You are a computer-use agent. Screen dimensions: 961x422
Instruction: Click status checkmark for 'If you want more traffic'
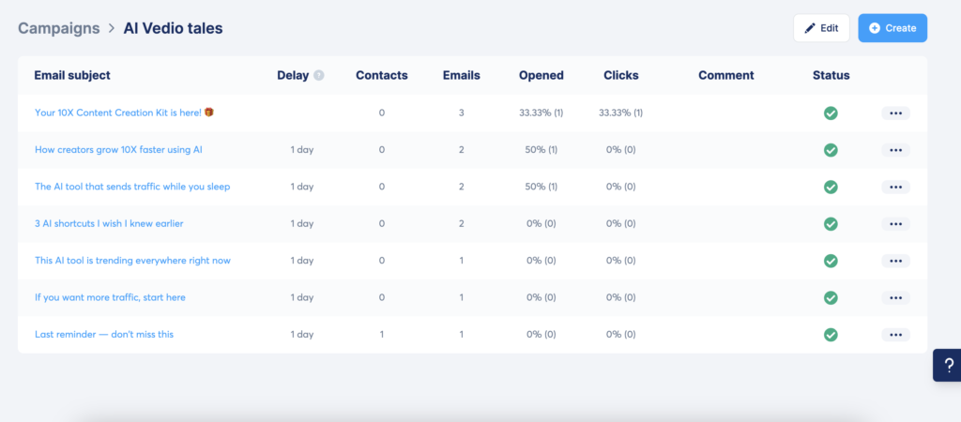tap(831, 297)
